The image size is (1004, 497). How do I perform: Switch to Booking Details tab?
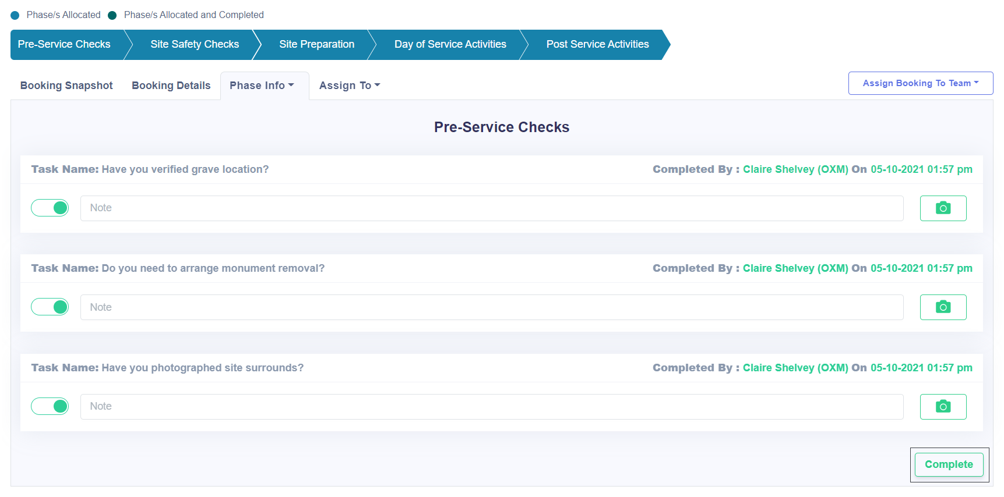171,86
